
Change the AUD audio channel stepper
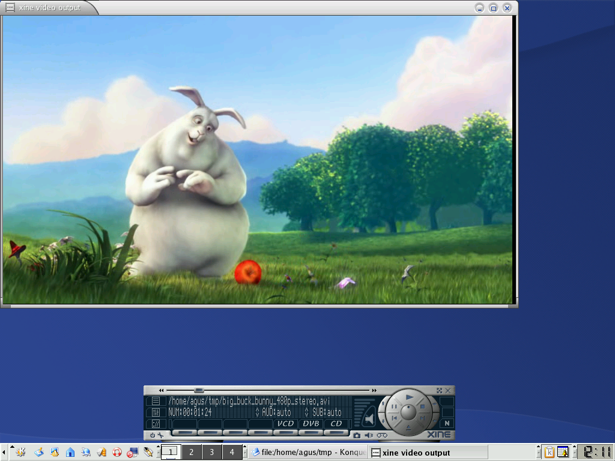(x=257, y=412)
